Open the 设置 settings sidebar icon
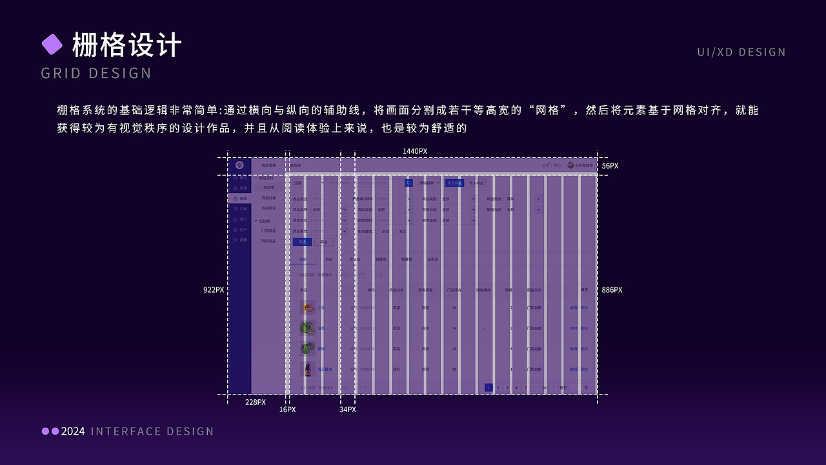This screenshot has height=465, width=826. (x=235, y=240)
